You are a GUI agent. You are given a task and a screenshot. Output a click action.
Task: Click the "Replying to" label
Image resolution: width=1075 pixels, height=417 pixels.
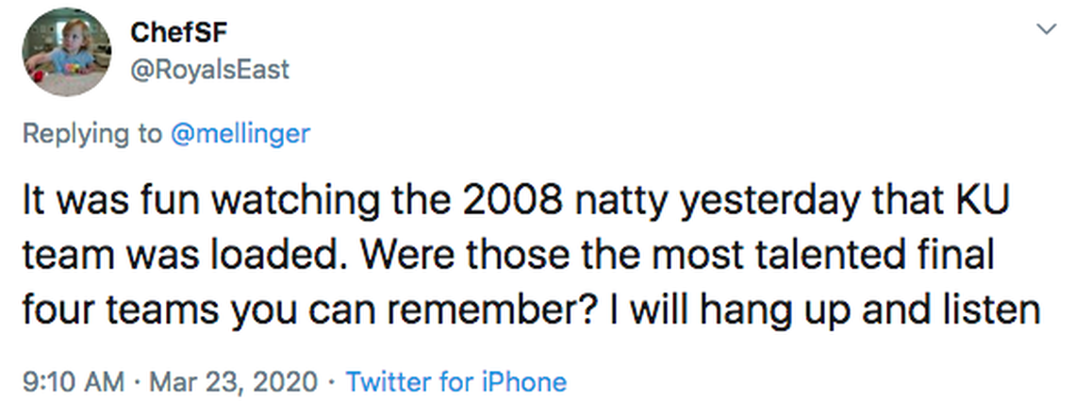[91, 133]
